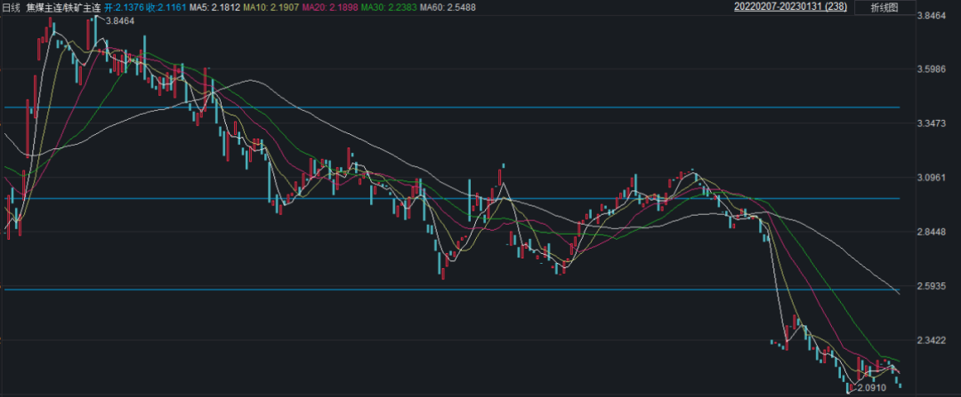Select the 2.0910 low price marker

[872, 388]
